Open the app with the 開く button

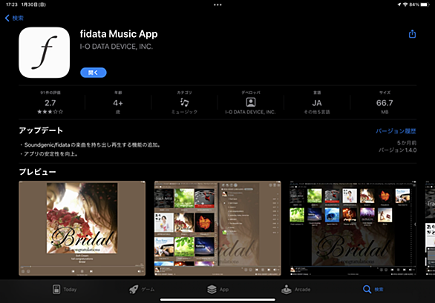tap(94, 73)
